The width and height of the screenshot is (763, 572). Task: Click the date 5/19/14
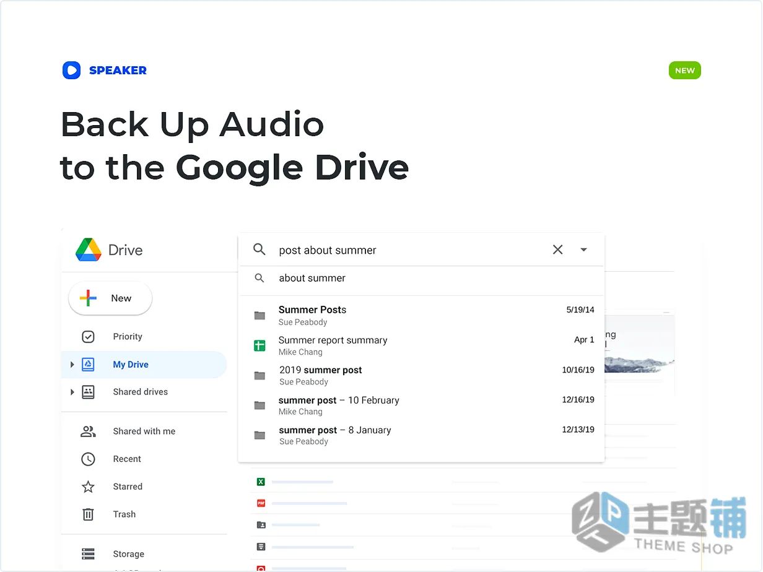coord(580,310)
